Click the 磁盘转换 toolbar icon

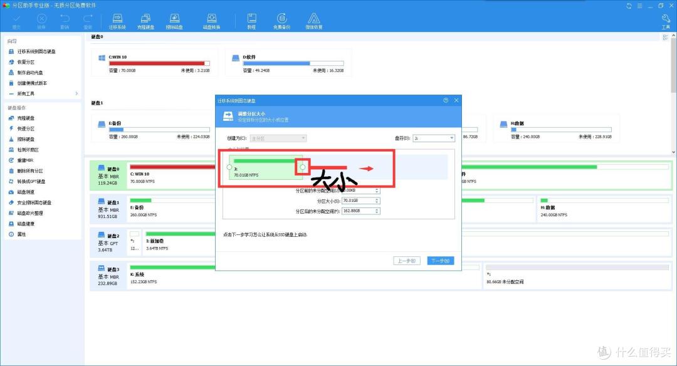click(212, 21)
